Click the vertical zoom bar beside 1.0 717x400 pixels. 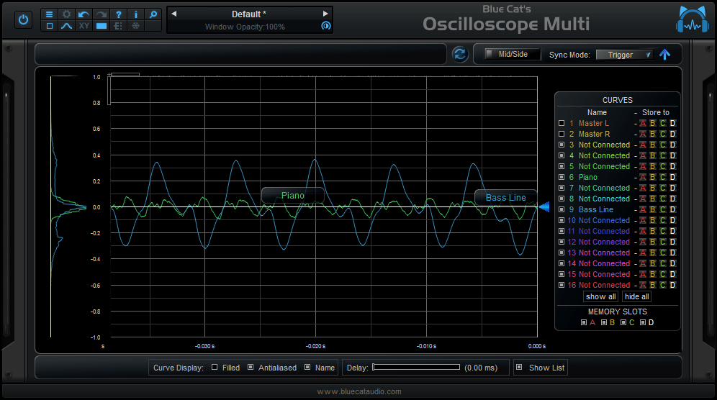(109, 91)
